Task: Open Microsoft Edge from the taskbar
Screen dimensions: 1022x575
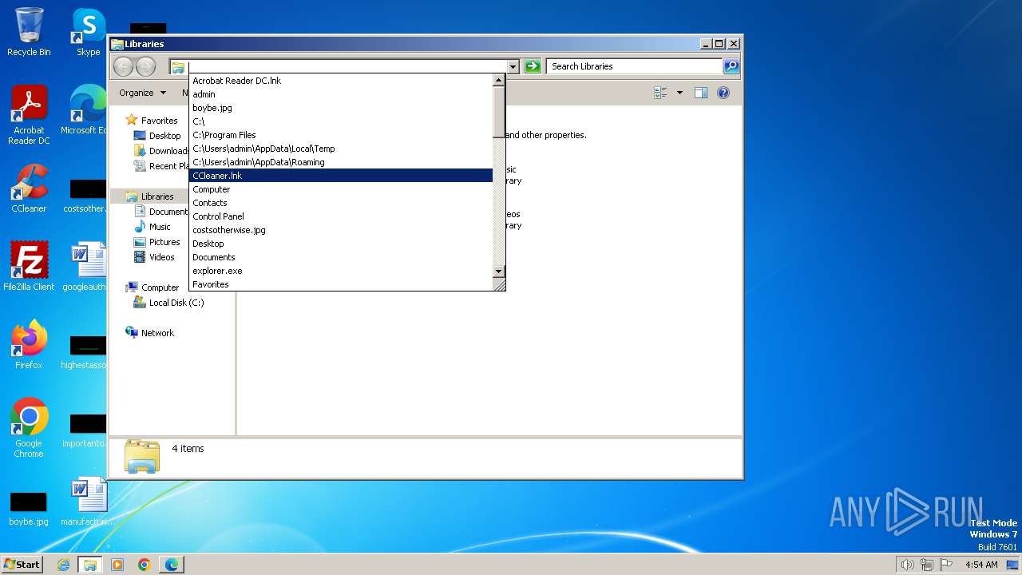Action: [x=172, y=565]
